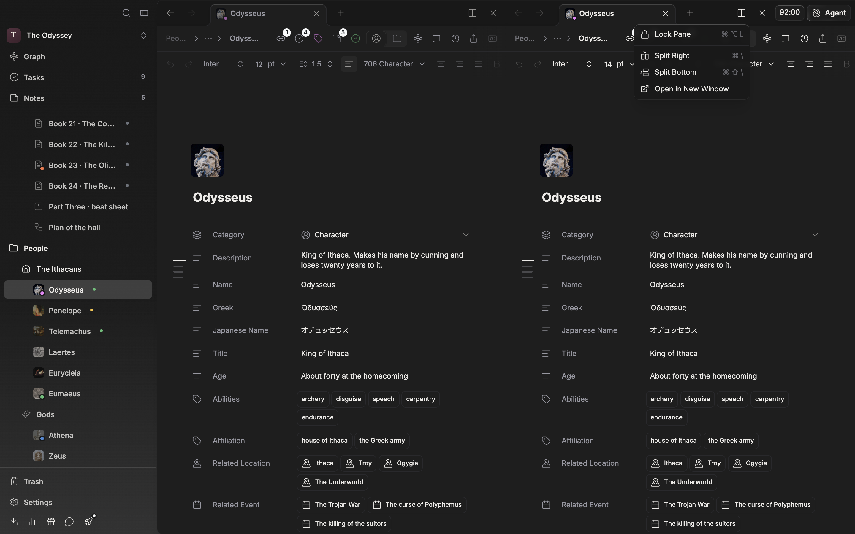Open comments icon in left pane toolbar

pyautogui.click(x=436, y=39)
